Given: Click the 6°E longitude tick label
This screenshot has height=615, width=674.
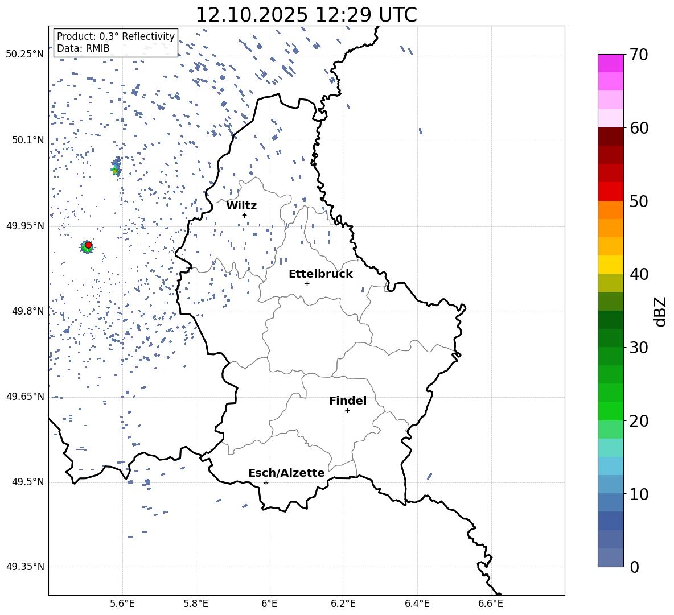Looking at the screenshot, I should tap(269, 604).
